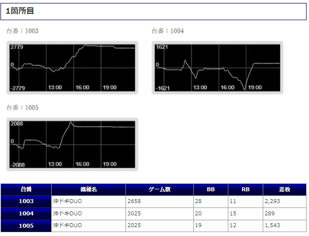Viewport: 309px width, 236px height.
Task: Click the 差枚 value 1,543
Action: coord(272,226)
